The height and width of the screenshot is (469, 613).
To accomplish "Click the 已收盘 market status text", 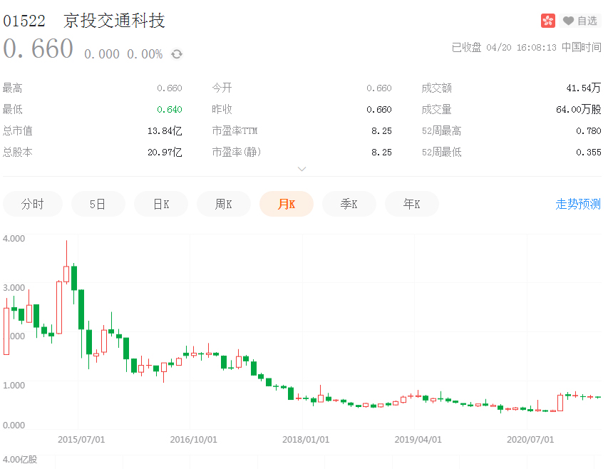I will point(466,47).
